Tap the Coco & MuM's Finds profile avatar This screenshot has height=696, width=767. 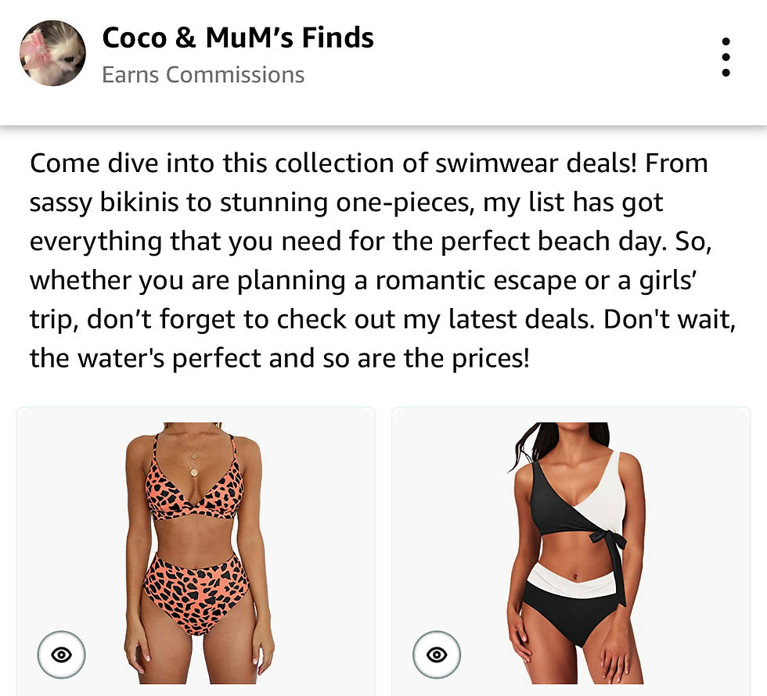click(x=52, y=53)
